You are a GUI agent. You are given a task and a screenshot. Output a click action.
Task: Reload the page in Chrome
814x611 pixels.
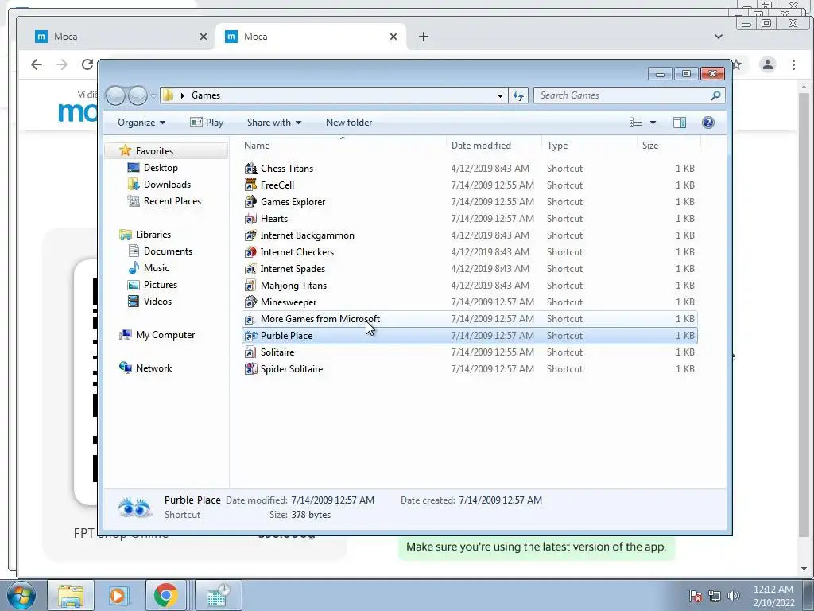point(87,64)
